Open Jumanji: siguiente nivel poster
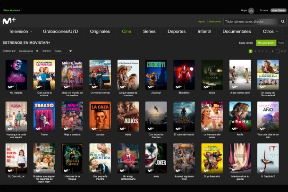The image size is (288, 192). 184,159
